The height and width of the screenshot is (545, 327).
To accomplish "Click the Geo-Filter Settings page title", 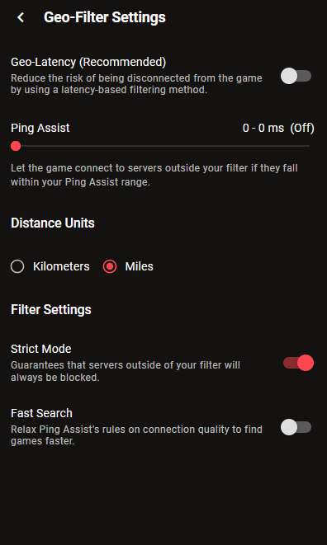I will (105, 17).
